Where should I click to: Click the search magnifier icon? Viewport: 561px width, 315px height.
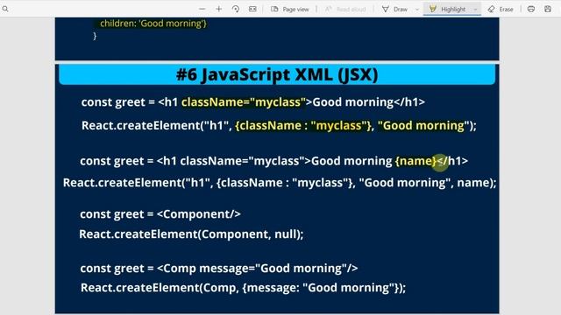pyautogui.click(x=5, y=9)
